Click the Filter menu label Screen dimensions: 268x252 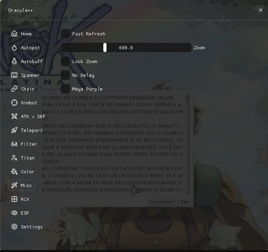click(x=29, y=144)
